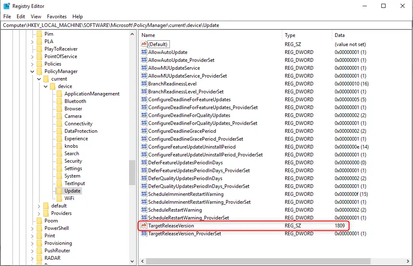Sort values by the Data column header
Image resolution: width=413 pixels, height=266 pixels.
coord(372,35)
